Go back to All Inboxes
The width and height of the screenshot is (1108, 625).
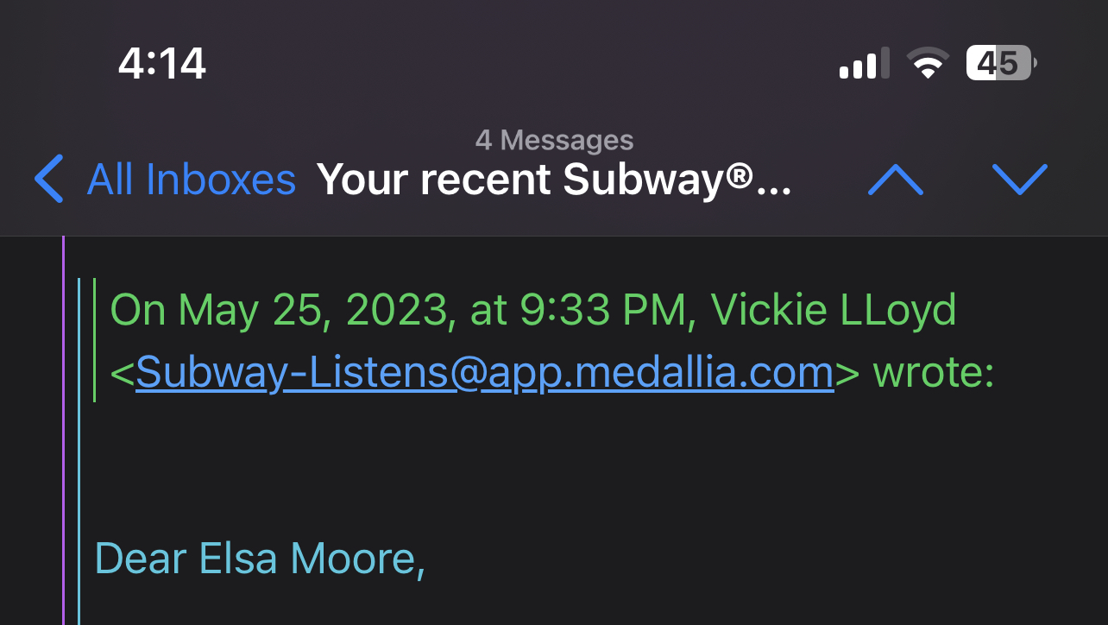pyautogui.click(x=191, y=180)
